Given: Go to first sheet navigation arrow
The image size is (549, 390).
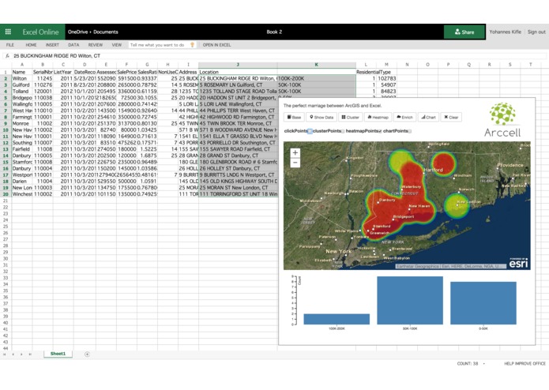Looking at the screenshot, I should 5,354.
